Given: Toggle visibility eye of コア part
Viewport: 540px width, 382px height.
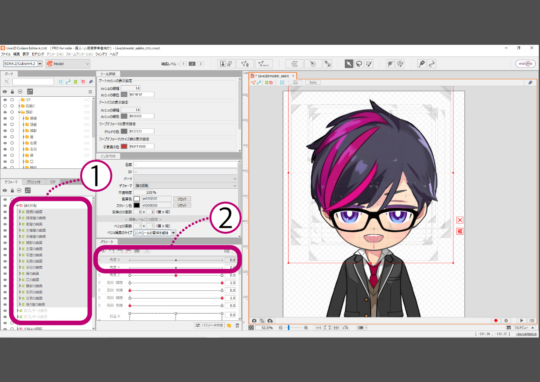Looking at the screenshot, I should 5,100.
